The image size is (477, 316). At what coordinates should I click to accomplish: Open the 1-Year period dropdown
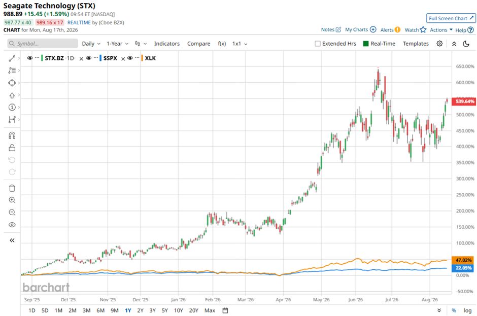pyautogui.click(x=117, y=44)
